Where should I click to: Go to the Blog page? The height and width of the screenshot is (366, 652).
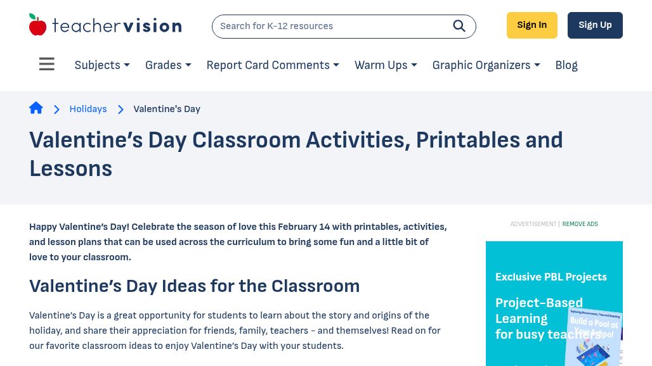pyautogui.click(x=566, y=65)
